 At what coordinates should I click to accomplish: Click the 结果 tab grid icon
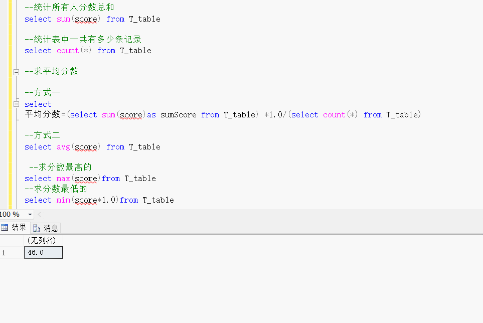[x=5, y=228]
